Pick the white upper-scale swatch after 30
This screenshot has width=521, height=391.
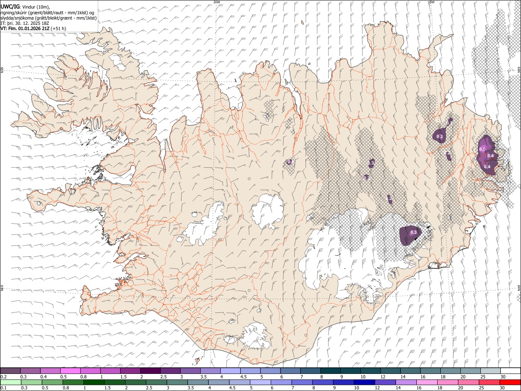510,371
